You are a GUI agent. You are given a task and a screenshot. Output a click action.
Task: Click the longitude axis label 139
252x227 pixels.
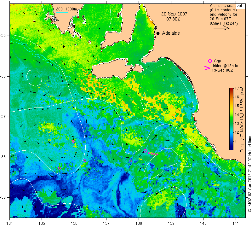tap(171, 224)
